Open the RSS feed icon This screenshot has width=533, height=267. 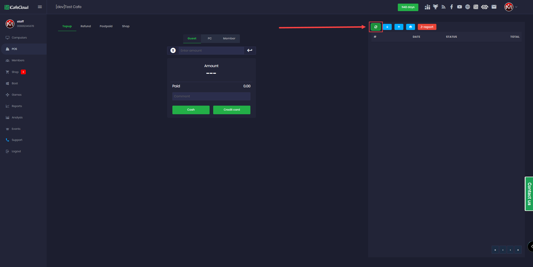tap(444, 7)
